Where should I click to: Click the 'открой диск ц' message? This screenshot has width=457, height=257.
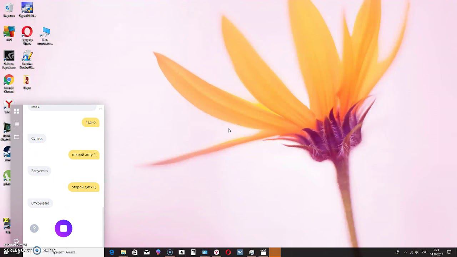coord(84,187)
